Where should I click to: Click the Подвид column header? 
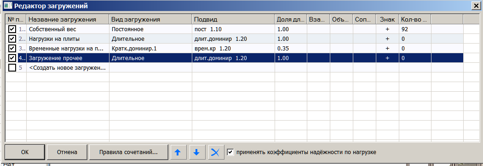pos(233,20)
